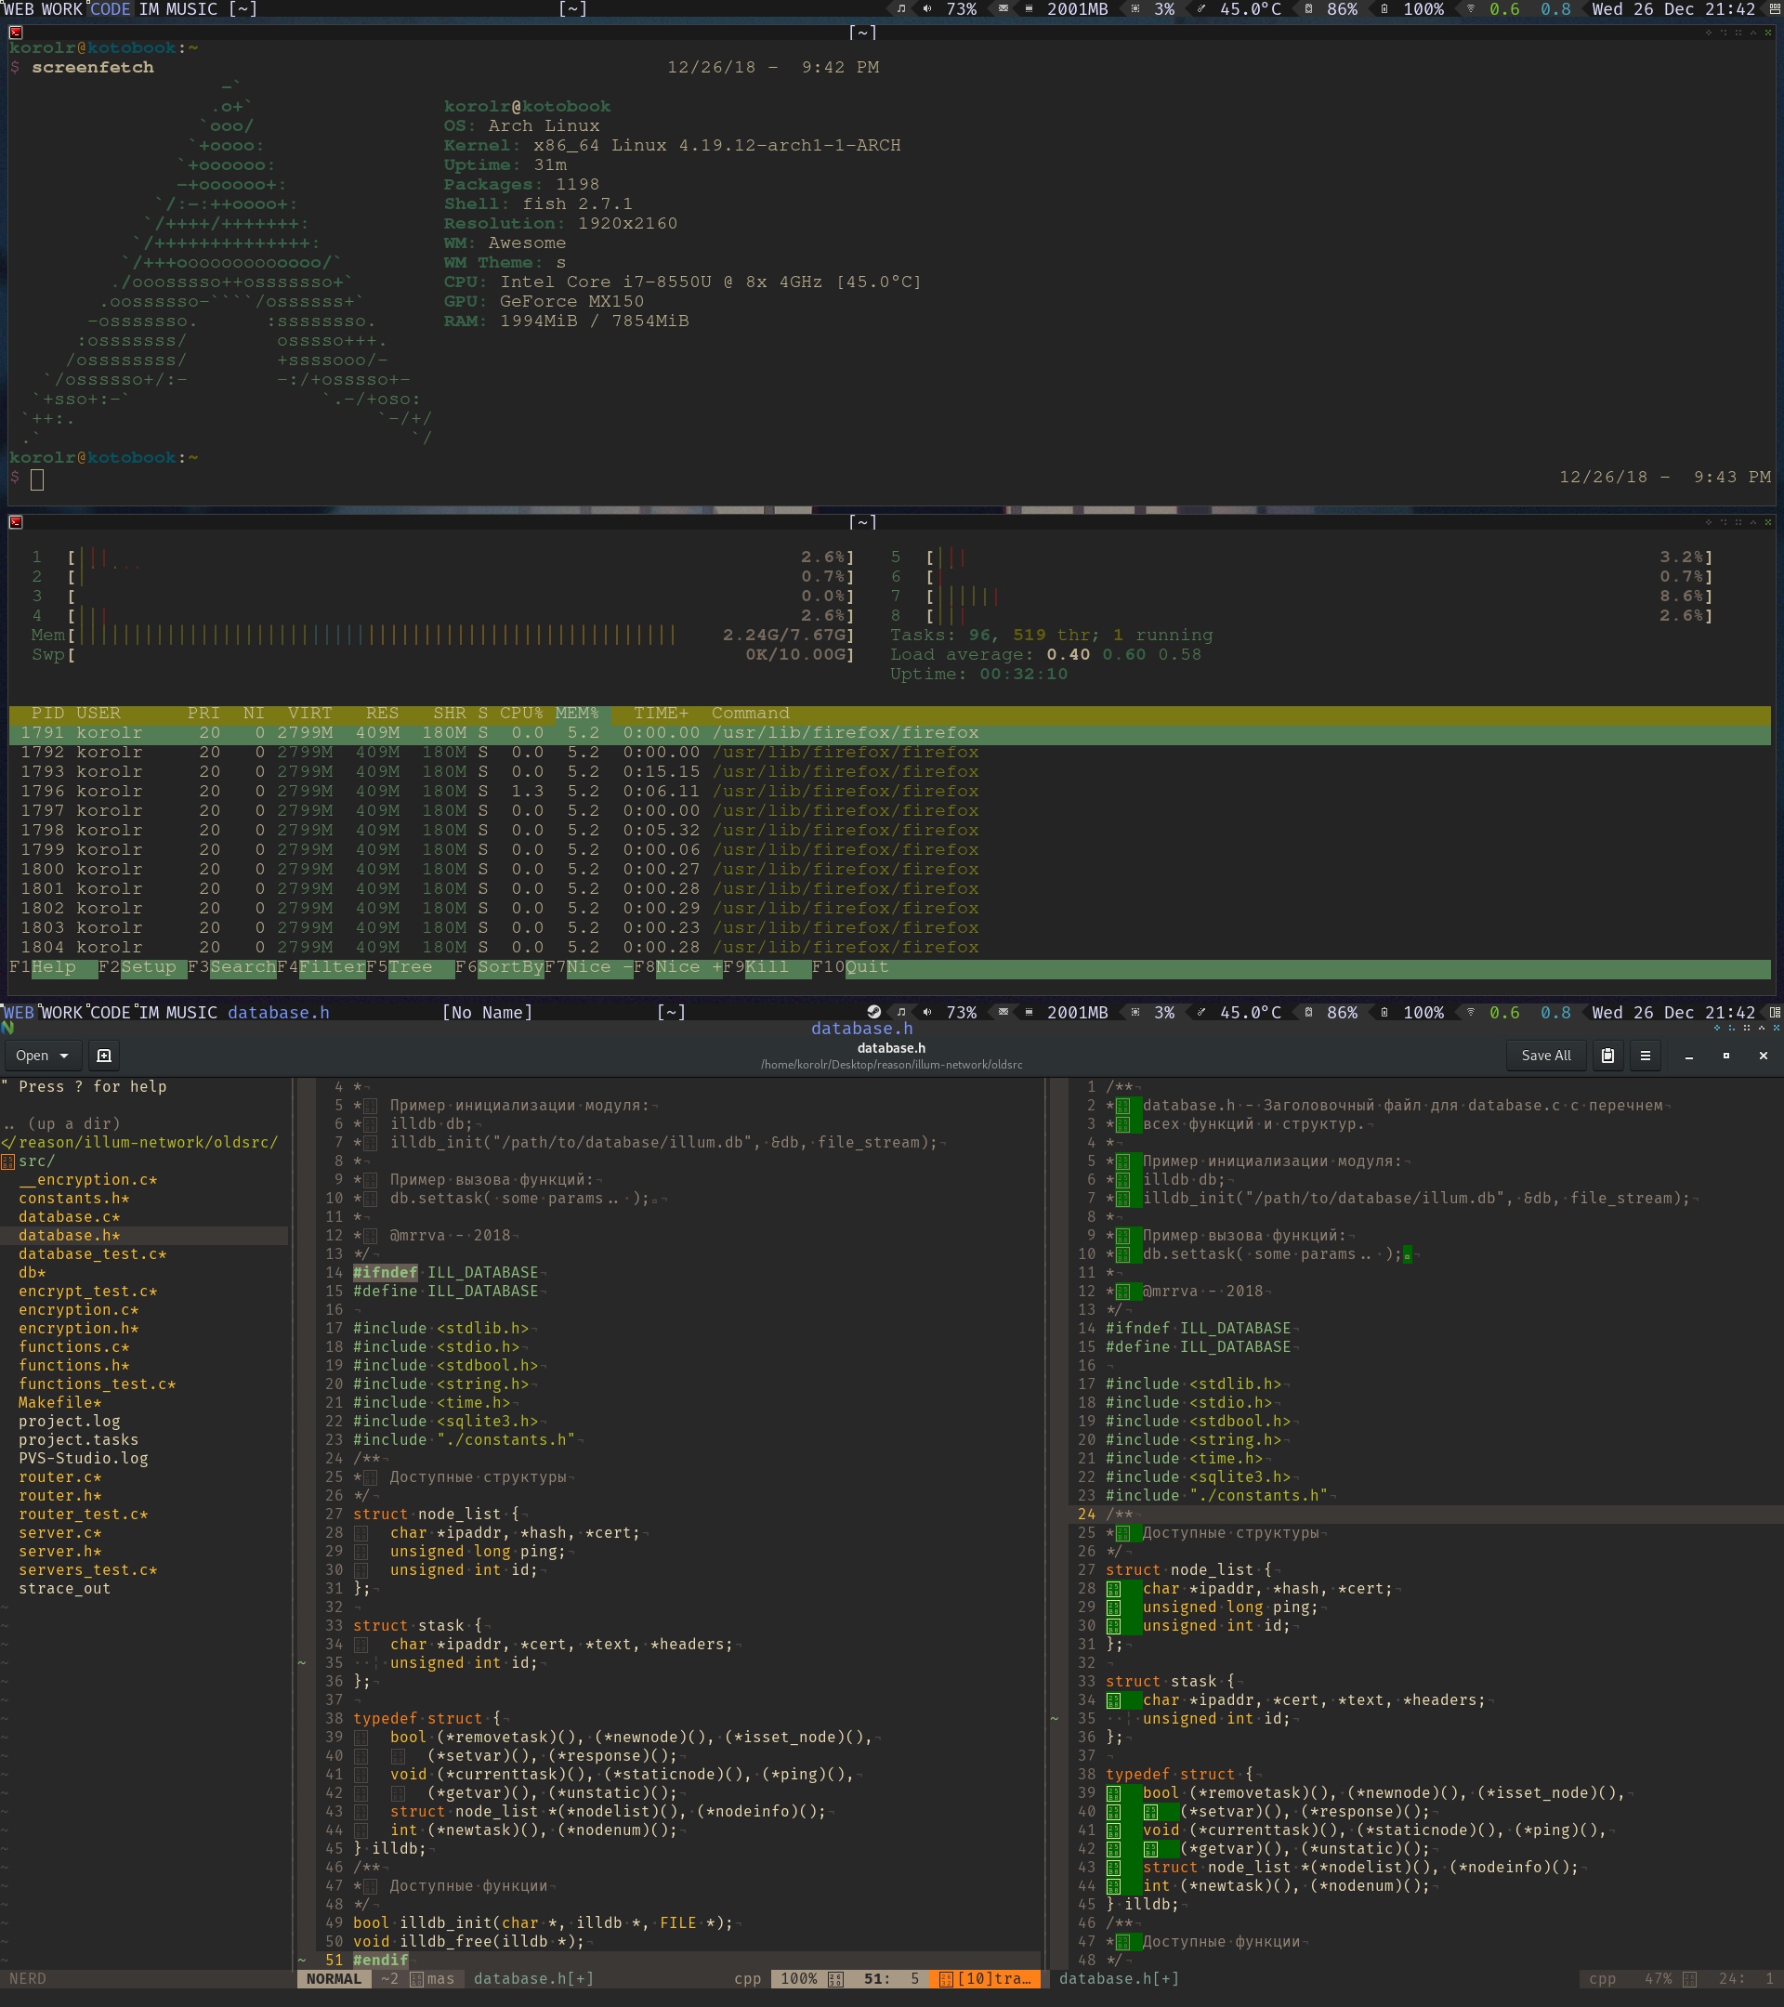Switch to the CODE tag in the topmost bar

point(110,9)
